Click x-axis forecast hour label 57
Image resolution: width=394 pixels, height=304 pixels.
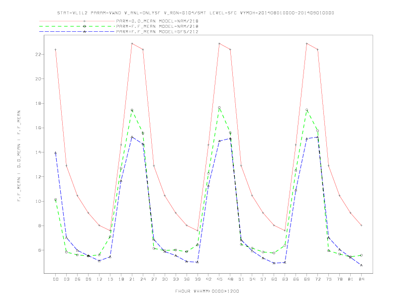(263, 279)
